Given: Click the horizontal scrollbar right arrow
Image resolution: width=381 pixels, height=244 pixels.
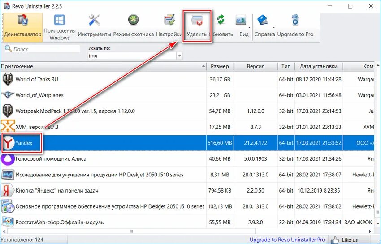Looking at the screenshot, I should tap(370, 231).
